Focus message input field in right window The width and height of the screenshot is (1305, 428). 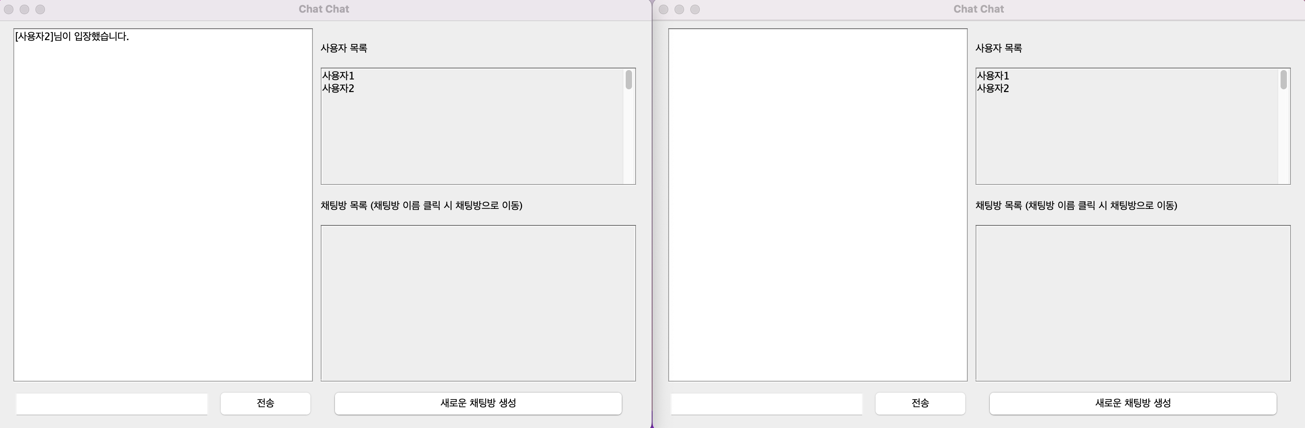point(766,404)
